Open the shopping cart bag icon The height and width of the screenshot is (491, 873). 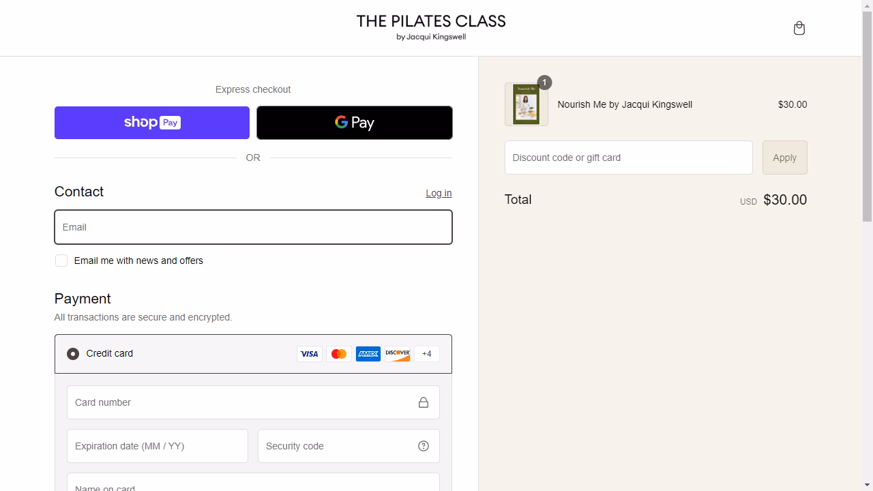[799, 27]
